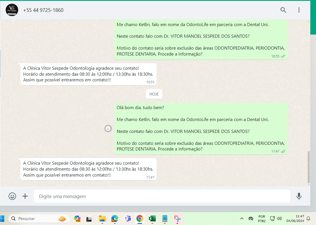React to the 11:47 sent message with emoji button
The image size is (316, 225).
coord(108,129)
